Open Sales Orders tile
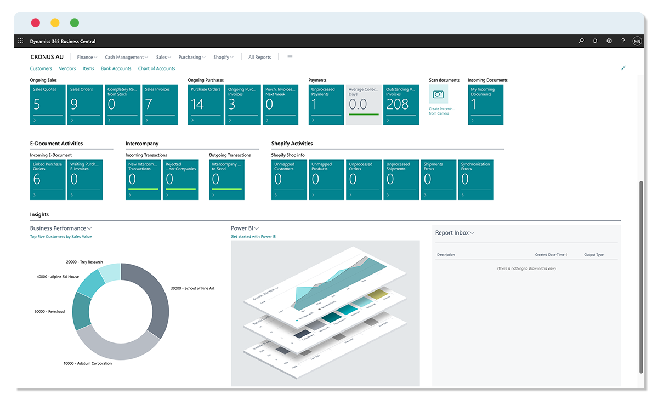The width and height of the screenshot is (658, 400). pyautogui.click(x=85, y=105)
